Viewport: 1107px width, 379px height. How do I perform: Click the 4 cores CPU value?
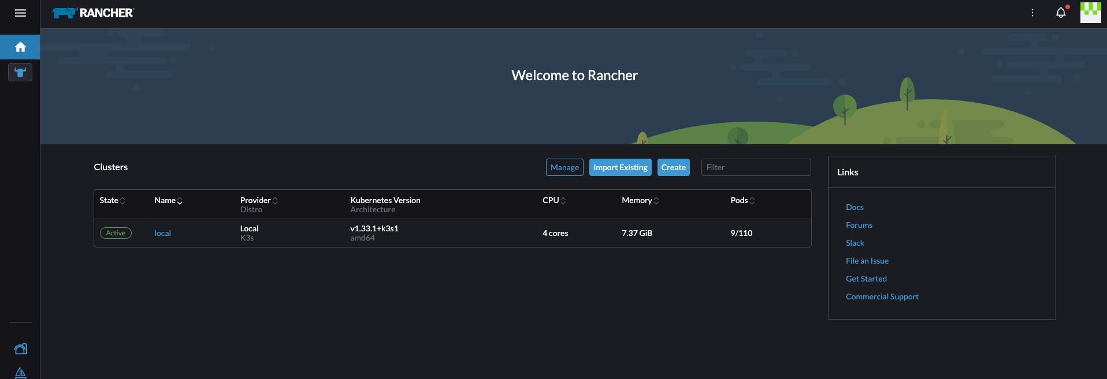point(555,233)
